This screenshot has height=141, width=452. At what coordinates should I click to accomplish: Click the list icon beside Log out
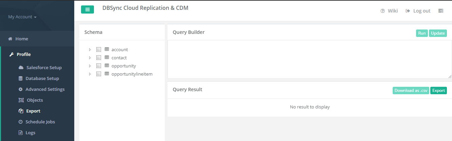[x=441, y=11]
